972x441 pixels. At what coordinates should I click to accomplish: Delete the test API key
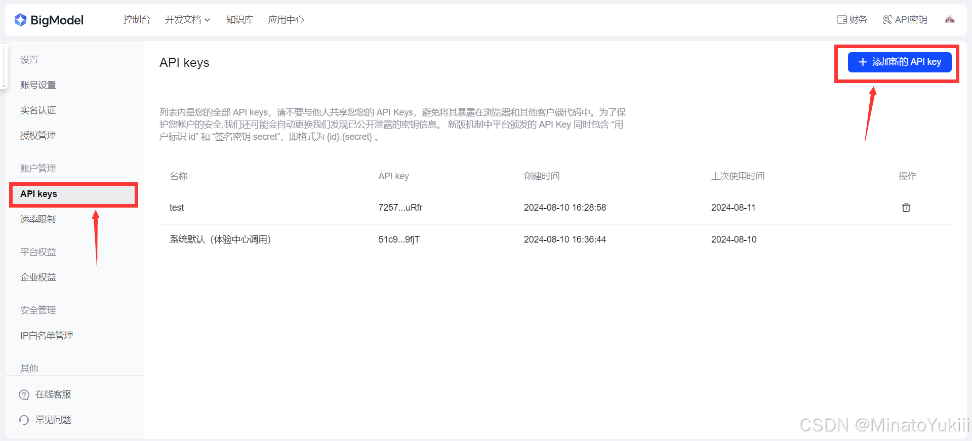tap(906, 208)
